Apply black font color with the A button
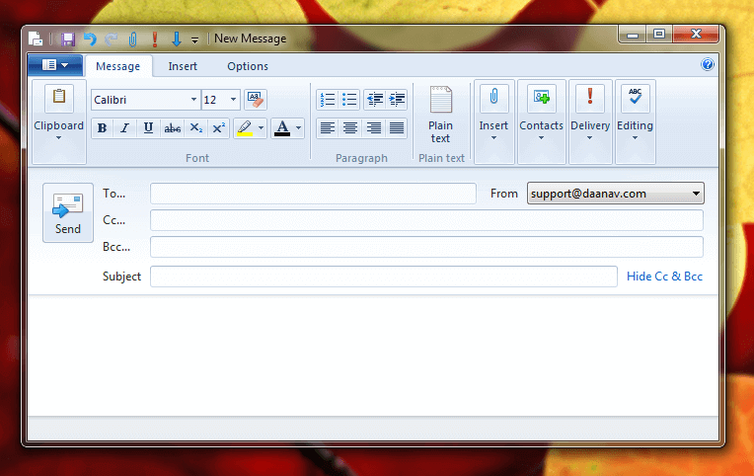The width and height of the screenshot is (754, 476). point(282,128)
